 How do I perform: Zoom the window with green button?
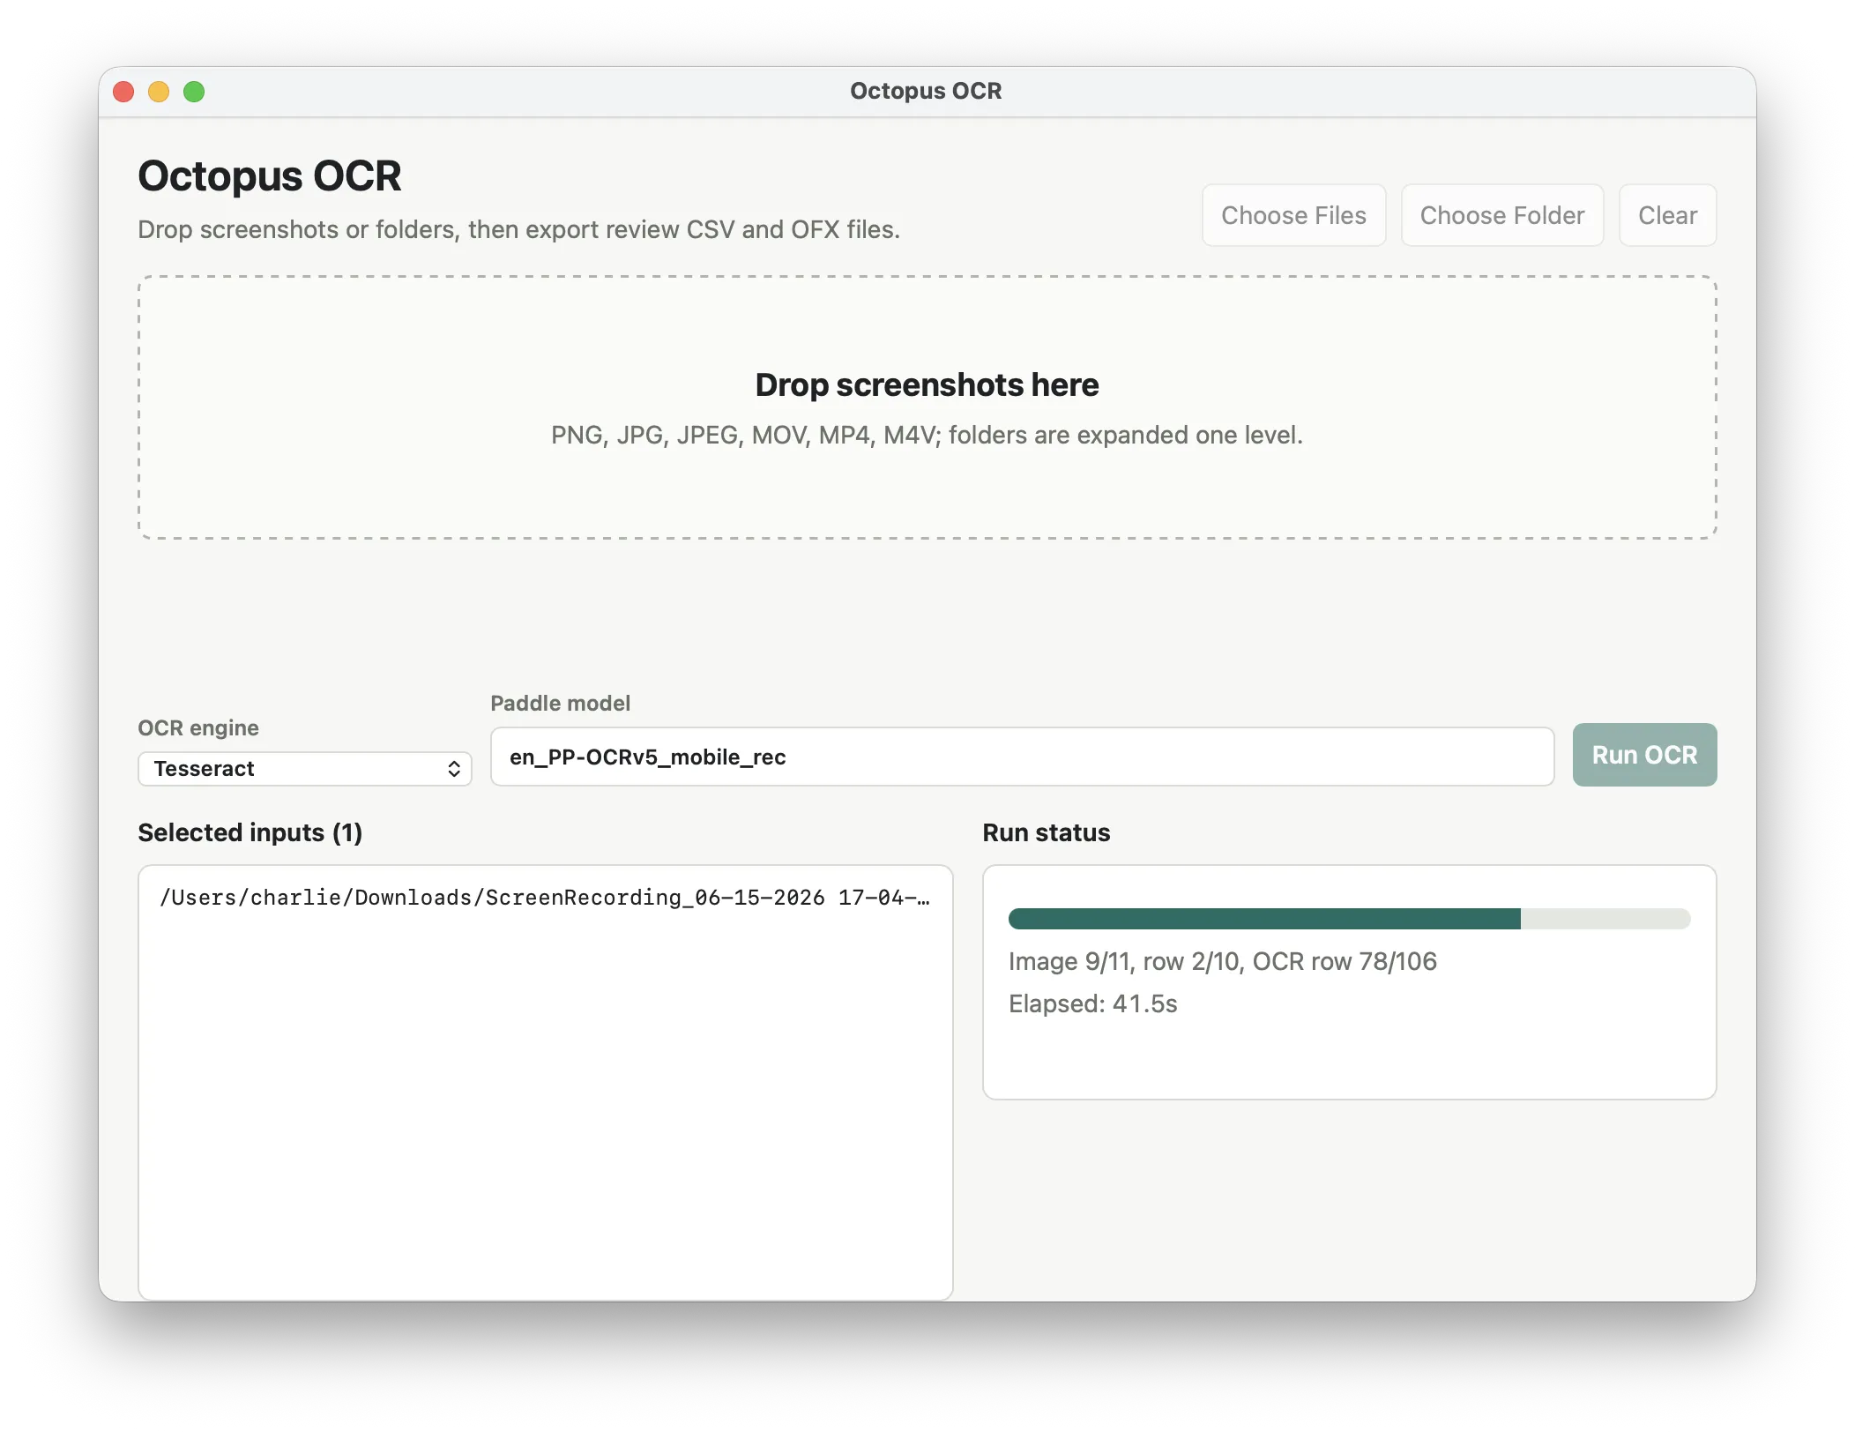click(194, 92)
